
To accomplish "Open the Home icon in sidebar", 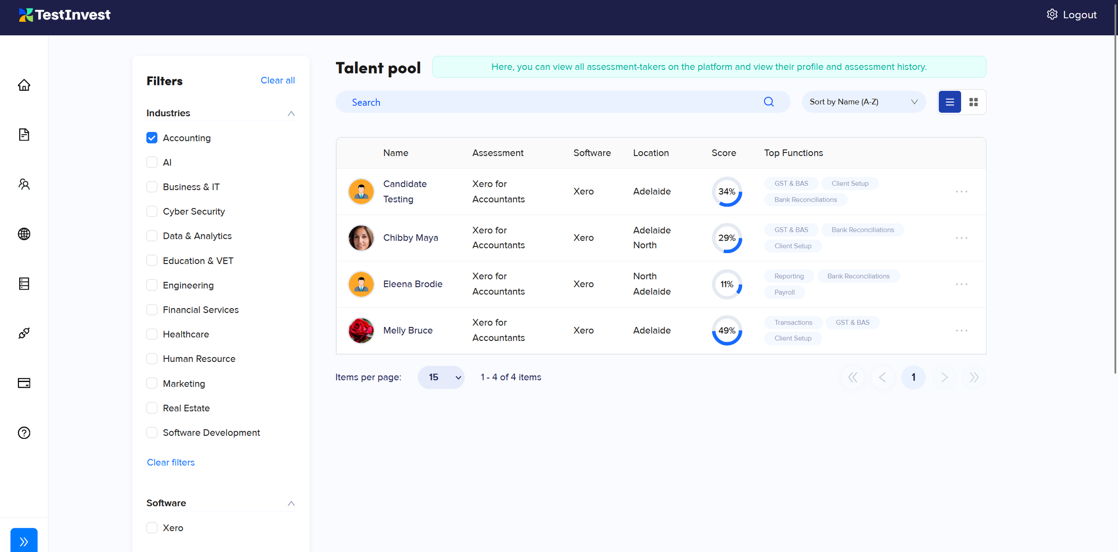I will [x=24, y=85].
